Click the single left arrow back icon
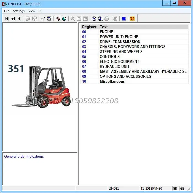 [x=19, y=19]
